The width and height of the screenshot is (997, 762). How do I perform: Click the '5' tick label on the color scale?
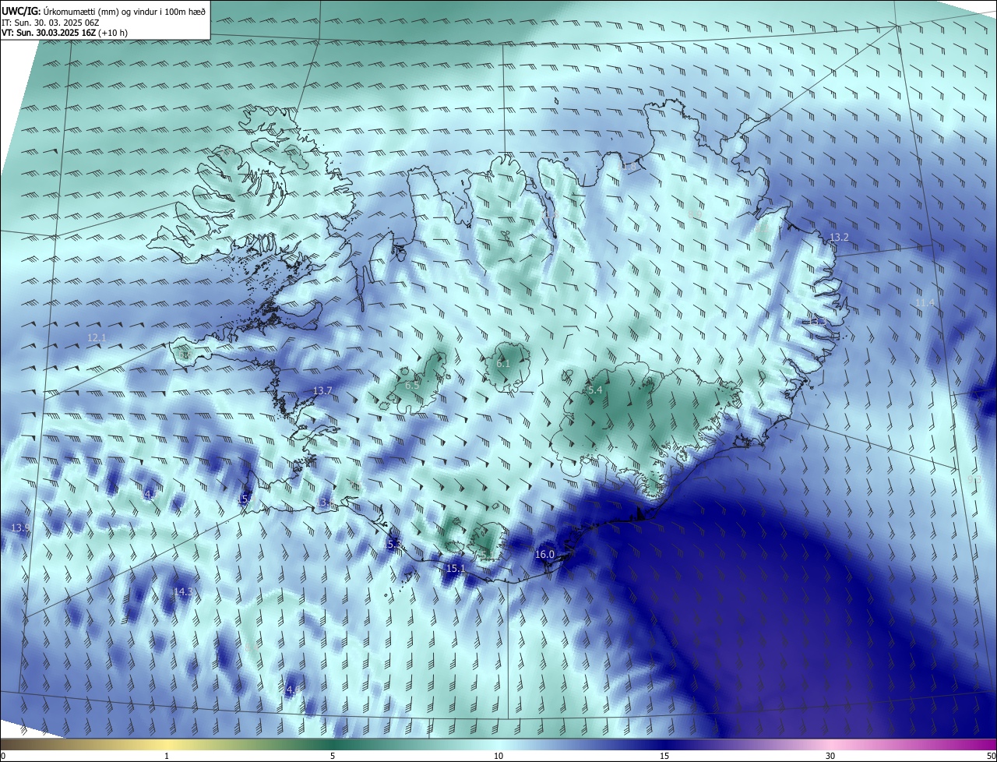point(333,756)
